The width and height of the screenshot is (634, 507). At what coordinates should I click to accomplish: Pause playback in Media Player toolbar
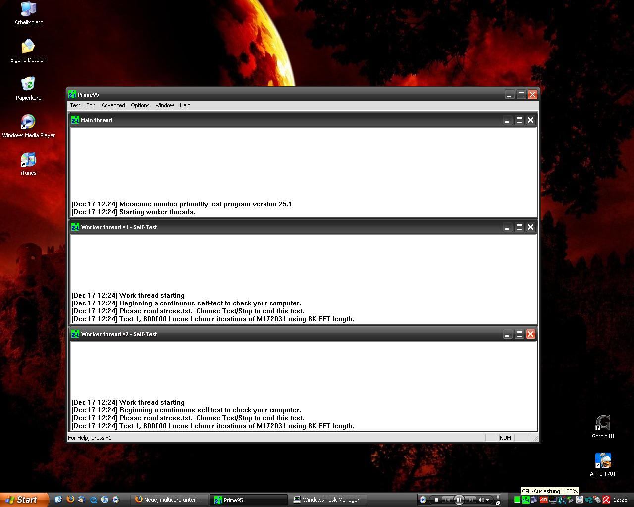click(459, 500)
